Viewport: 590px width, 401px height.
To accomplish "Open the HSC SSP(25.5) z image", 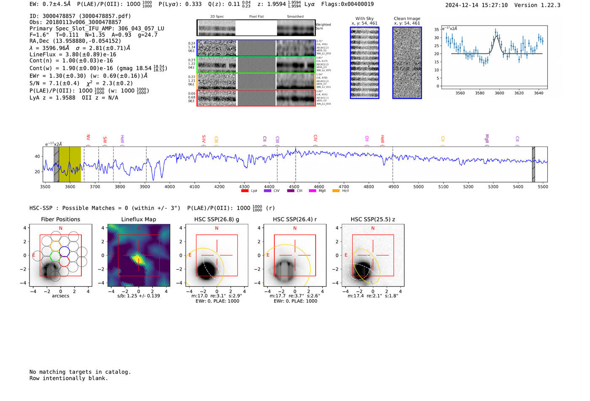I will (x=373, y=255).
